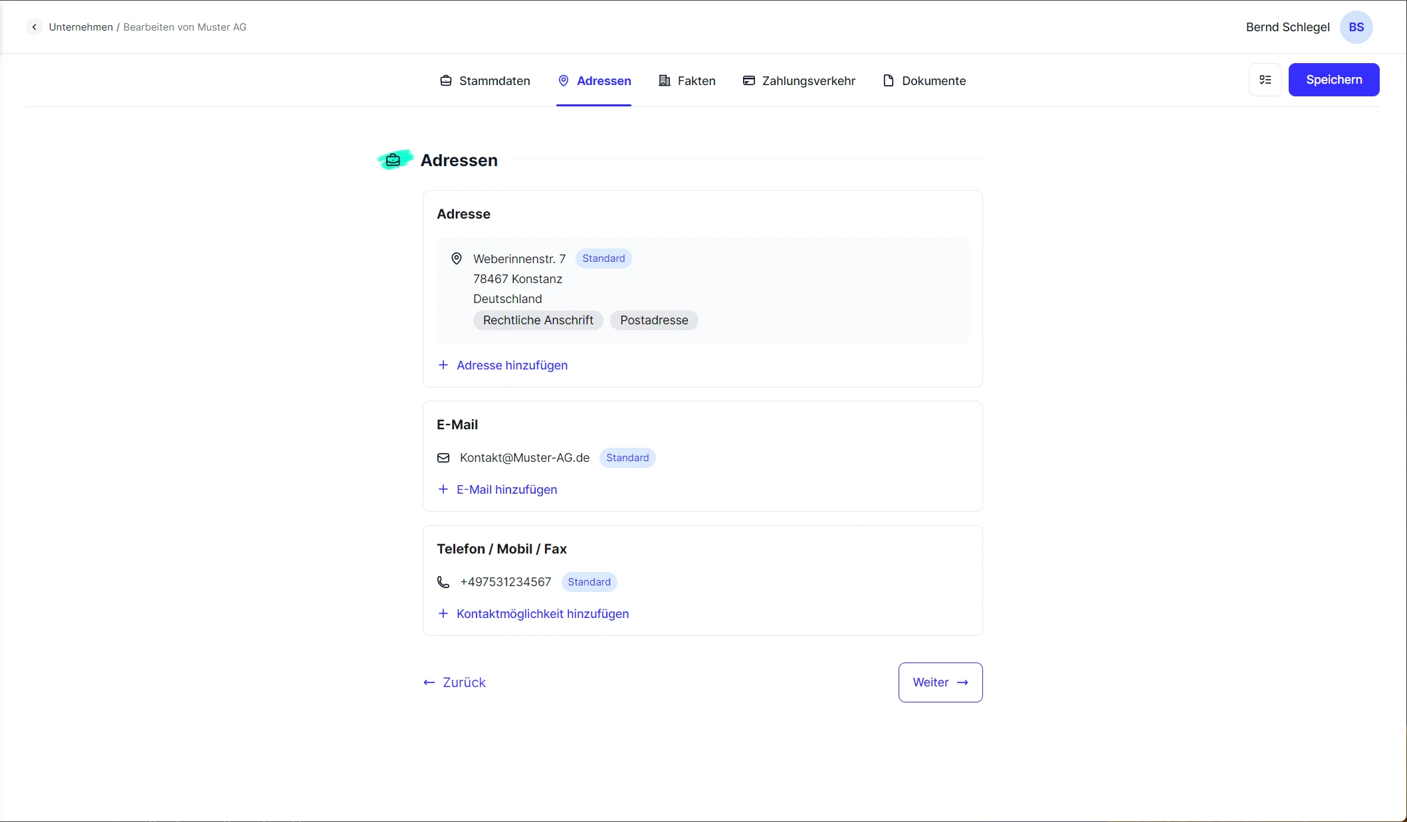This screenshot has width=1407, height=822.
Task: Select the Postadresse tag
Action: point(654,320)
